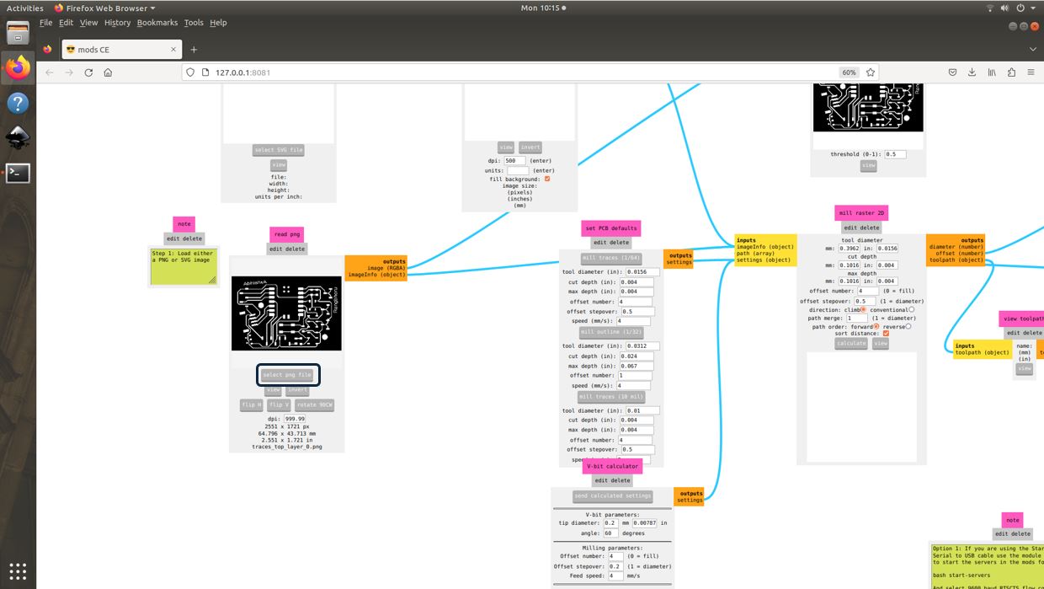Select the conventional direction radio button
The image size is (1044, 589).
coord(912,310)
